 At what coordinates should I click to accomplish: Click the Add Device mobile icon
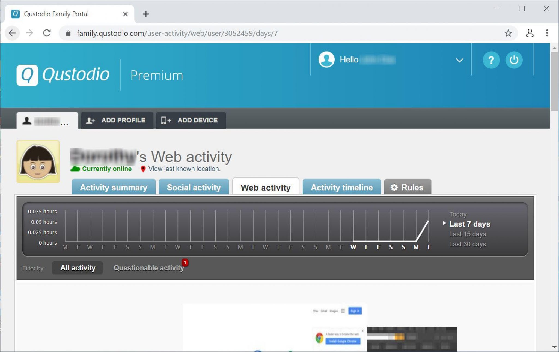coord(165,120)
